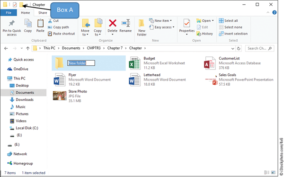284x177 pixels.
Task: Click Quick Access Toolbar New folder icon
Action: (21, 5)
